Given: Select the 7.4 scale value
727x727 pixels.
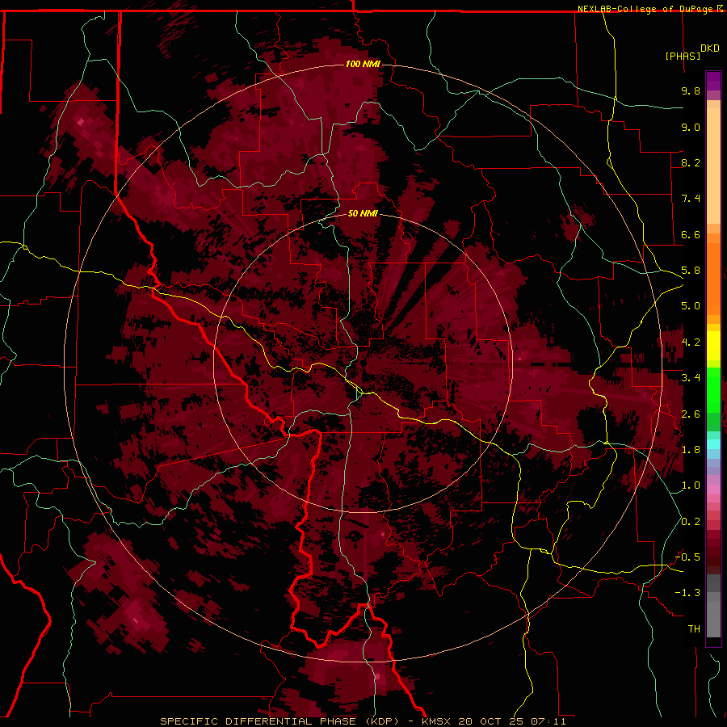Looking at the screenshot, I should point(691,199).
